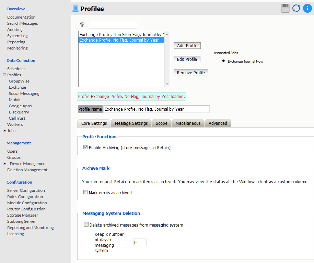Collapse the Profiles tree node
This screenshot has width=314, height=263.
click(4, 75)
